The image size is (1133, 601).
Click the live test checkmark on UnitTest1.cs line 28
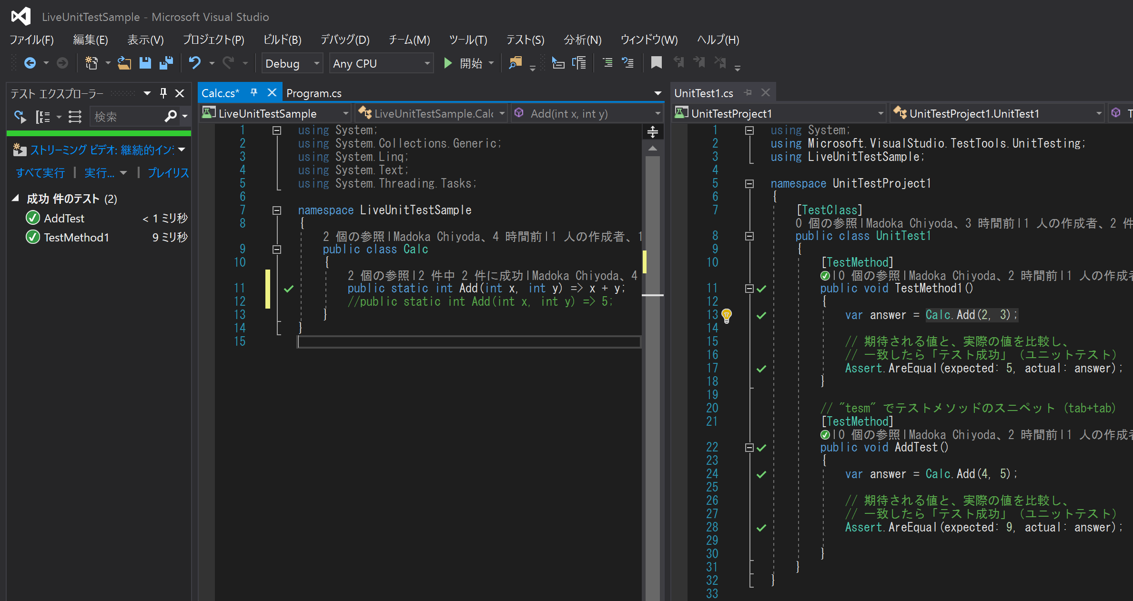[761, 528]
